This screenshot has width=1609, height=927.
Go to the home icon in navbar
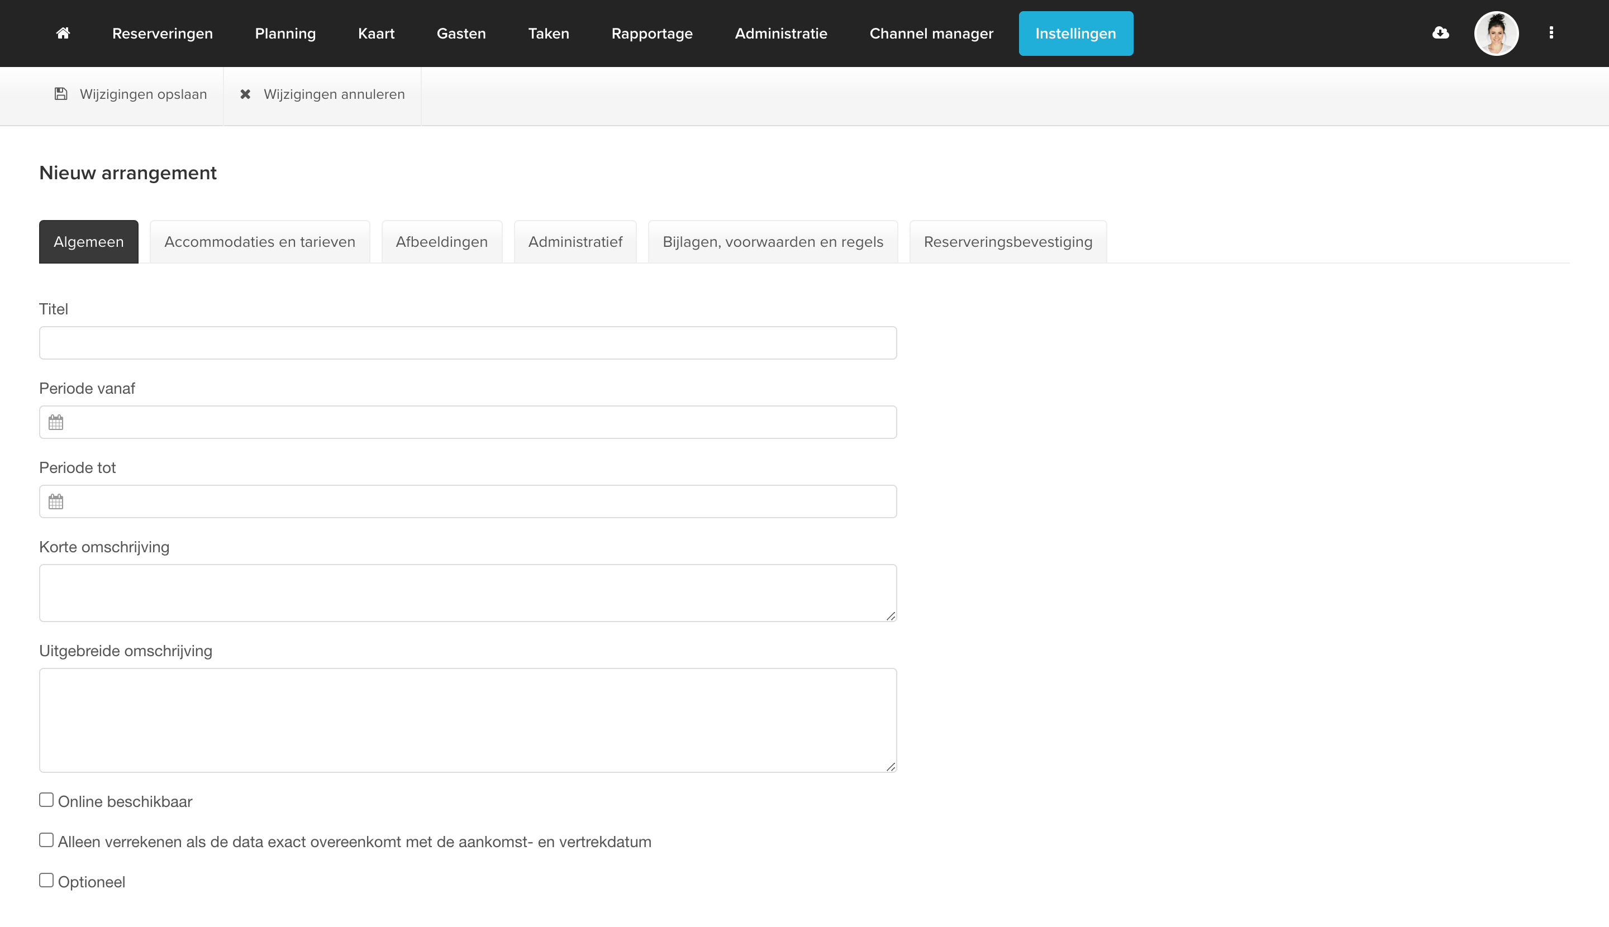pos(63,33)
